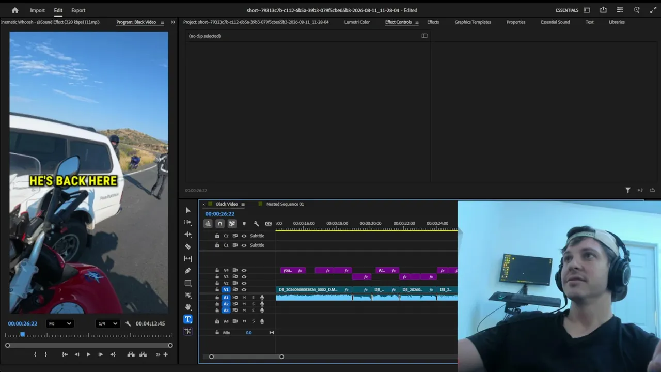Select the Ripple Edit tool

(x=188, y=235)
